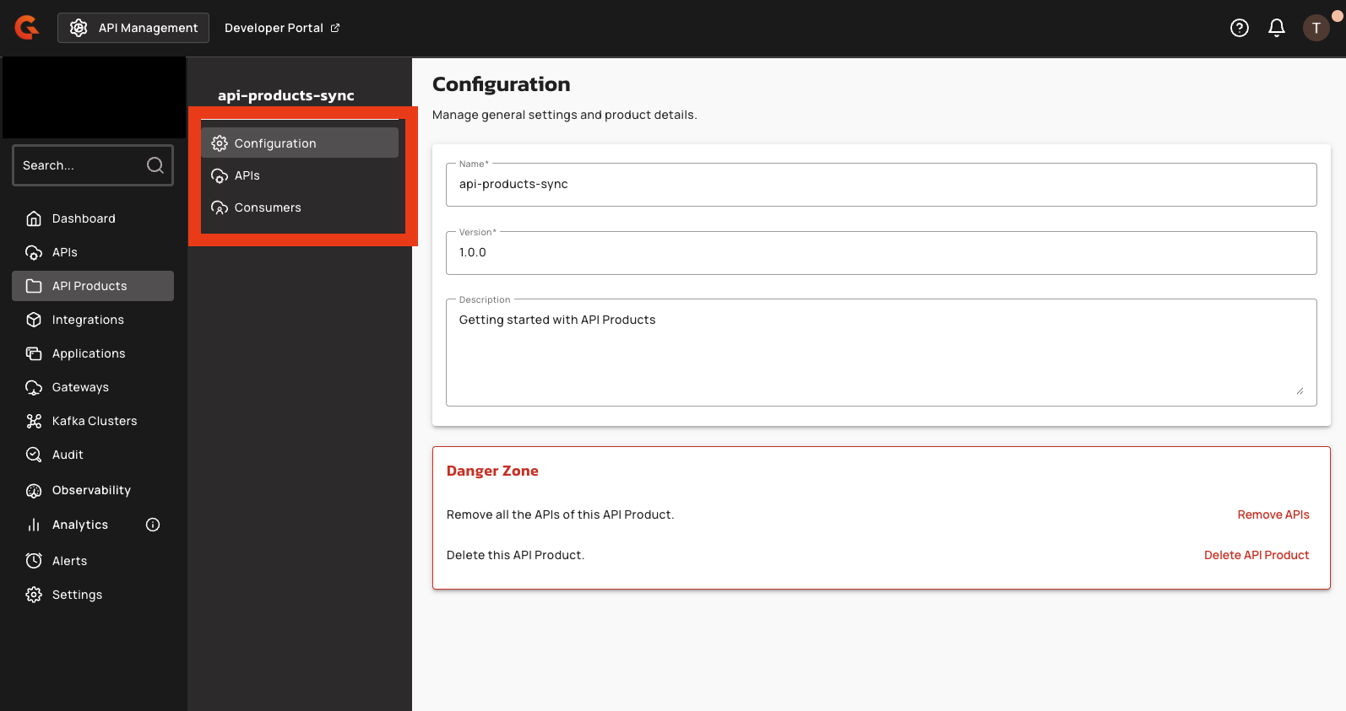The height and width of the screenshot is (711, 1346).
Task: Open the help question mark icon
Action: pyautogui.click(x=1239, y=28)
